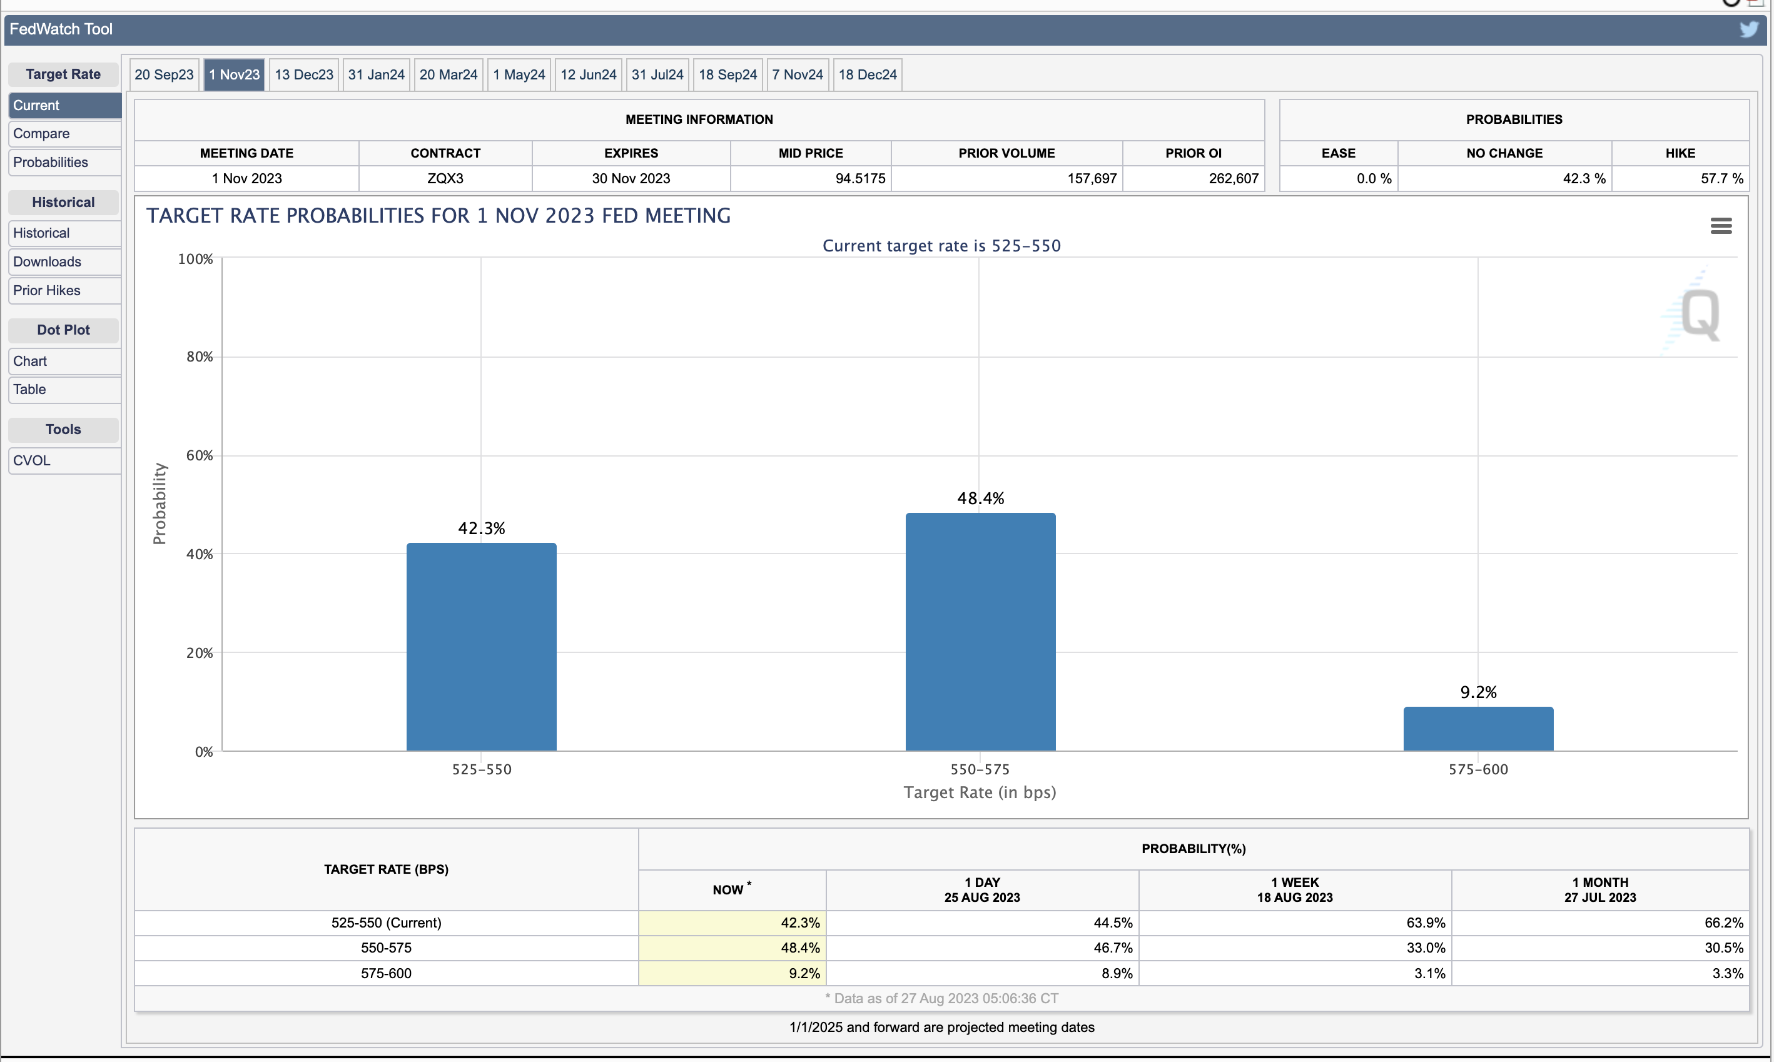Launch the CVOL tool
The image size is (1774, 1062).
[64, 461]
